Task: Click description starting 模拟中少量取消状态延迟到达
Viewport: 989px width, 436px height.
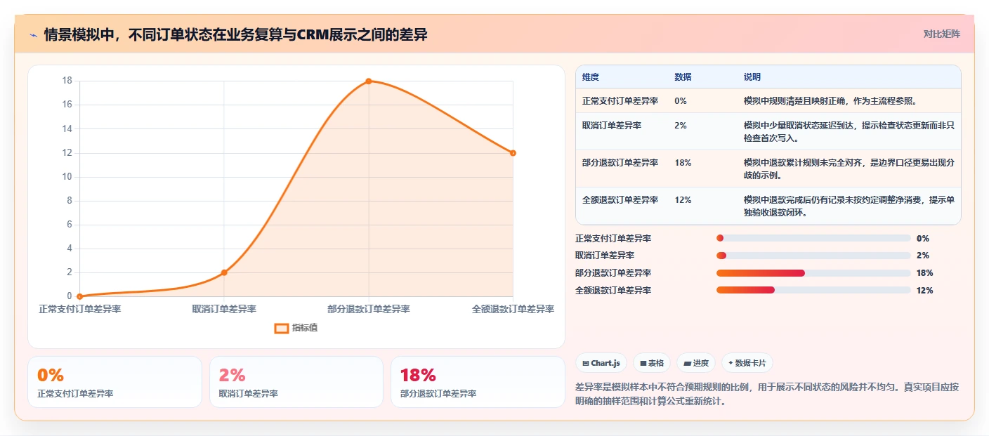Action: coord(849,132)
